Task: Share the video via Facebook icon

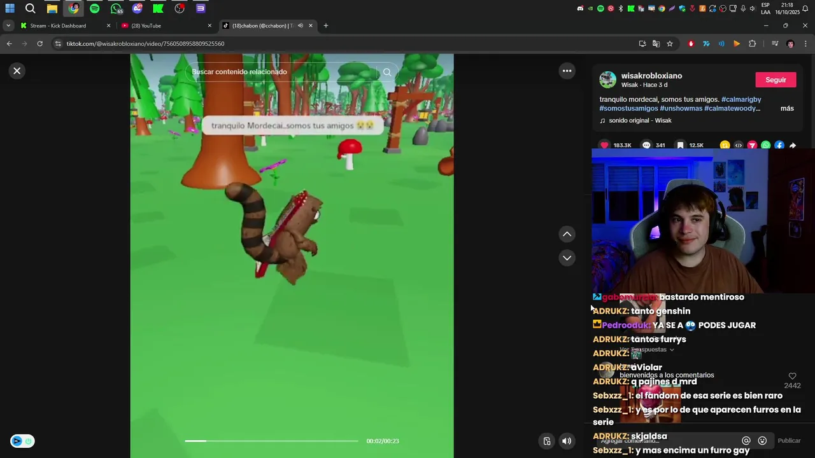Action: [779, 145]
